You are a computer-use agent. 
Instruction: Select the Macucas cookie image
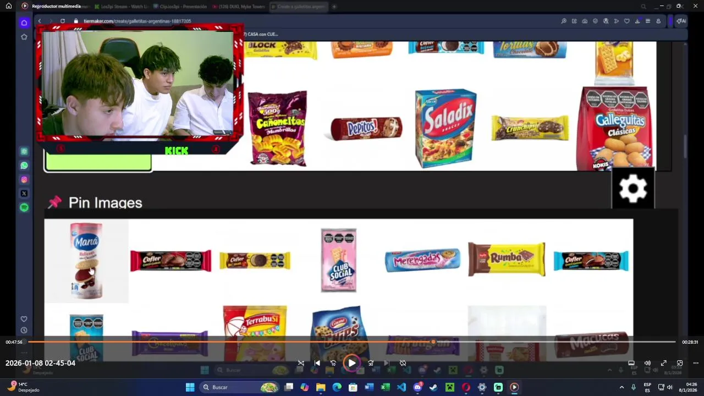coord(591,345)
